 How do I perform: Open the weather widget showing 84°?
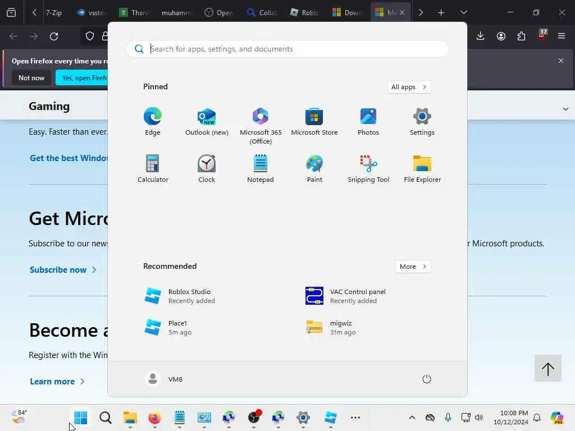pos(19,418)
